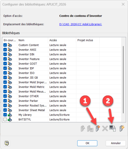
Task: Click the 'En cour...' column header
Action: tap(10, 40)
